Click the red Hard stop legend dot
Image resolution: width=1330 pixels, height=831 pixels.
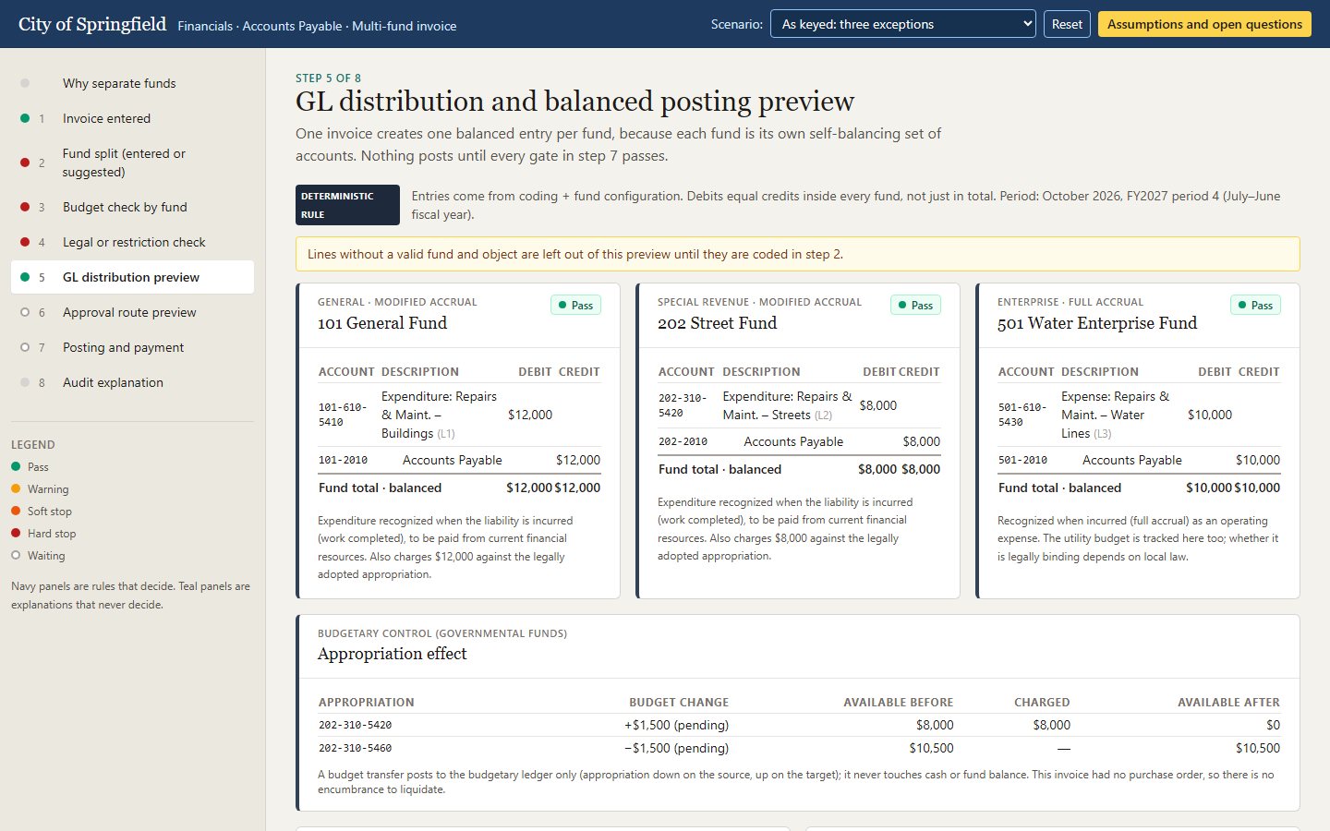point(16,533)
